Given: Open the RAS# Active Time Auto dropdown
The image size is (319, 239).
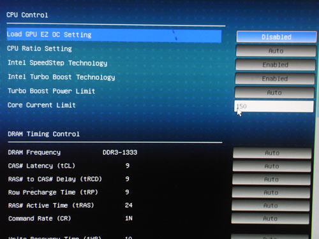Looking at the screenshot, I should 271,206.
